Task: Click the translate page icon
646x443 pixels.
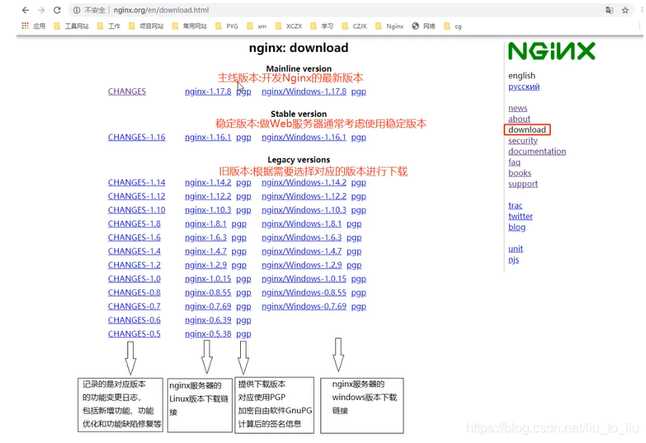Action: (x=610, y=10)
